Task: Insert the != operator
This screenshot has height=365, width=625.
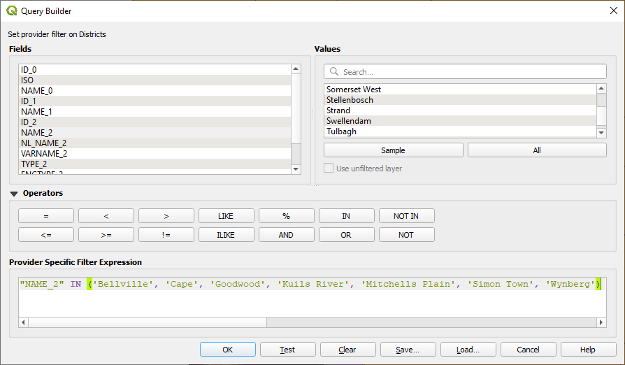Action: [x=166, y=235]
